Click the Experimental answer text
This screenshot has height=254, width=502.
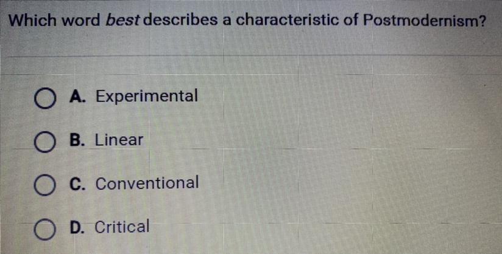point(147,96)
